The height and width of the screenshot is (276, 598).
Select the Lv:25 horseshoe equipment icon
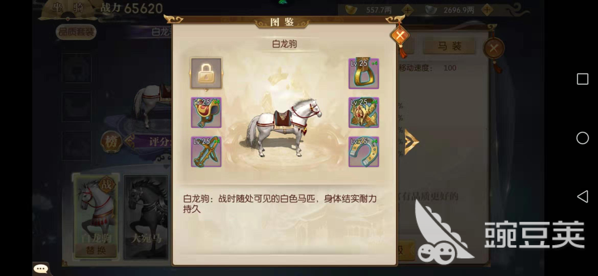coord(364,152)
